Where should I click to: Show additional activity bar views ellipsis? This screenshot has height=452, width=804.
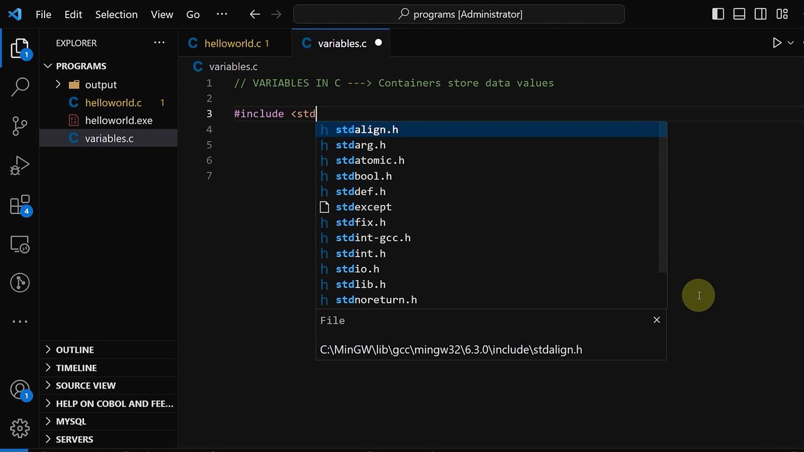click(x=20, y=321)
